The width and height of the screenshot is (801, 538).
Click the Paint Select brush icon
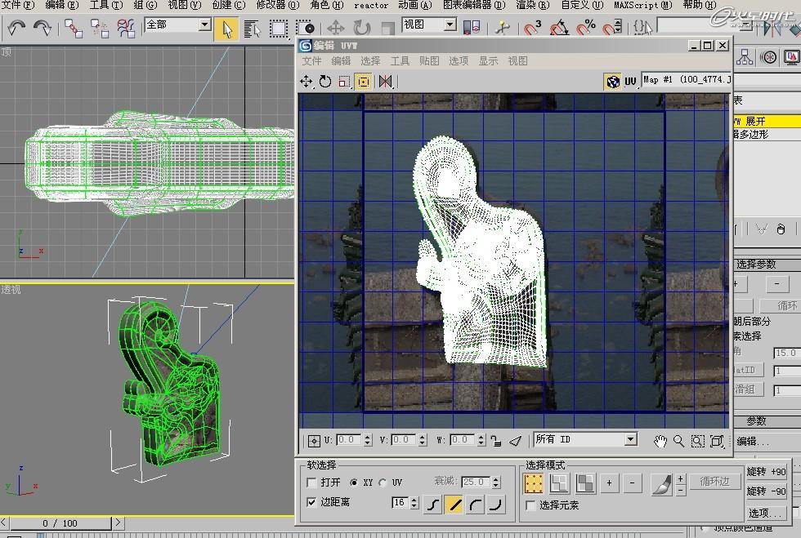coord(662,484)
